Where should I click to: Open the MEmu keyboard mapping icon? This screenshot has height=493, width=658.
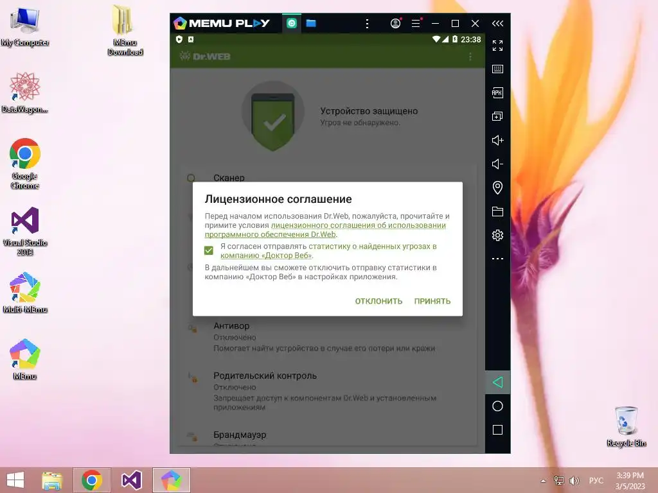498,69
